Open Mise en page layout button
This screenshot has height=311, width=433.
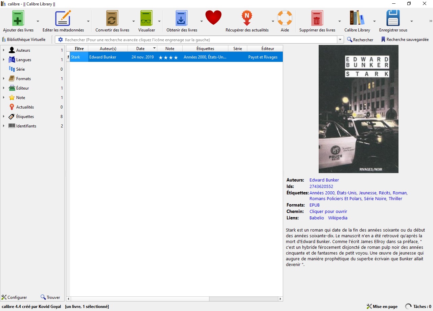point(382,307)
